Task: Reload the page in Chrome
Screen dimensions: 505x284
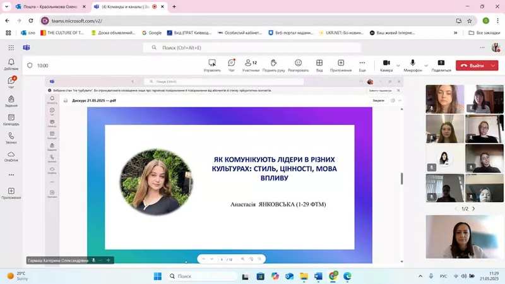Action: 31,21
